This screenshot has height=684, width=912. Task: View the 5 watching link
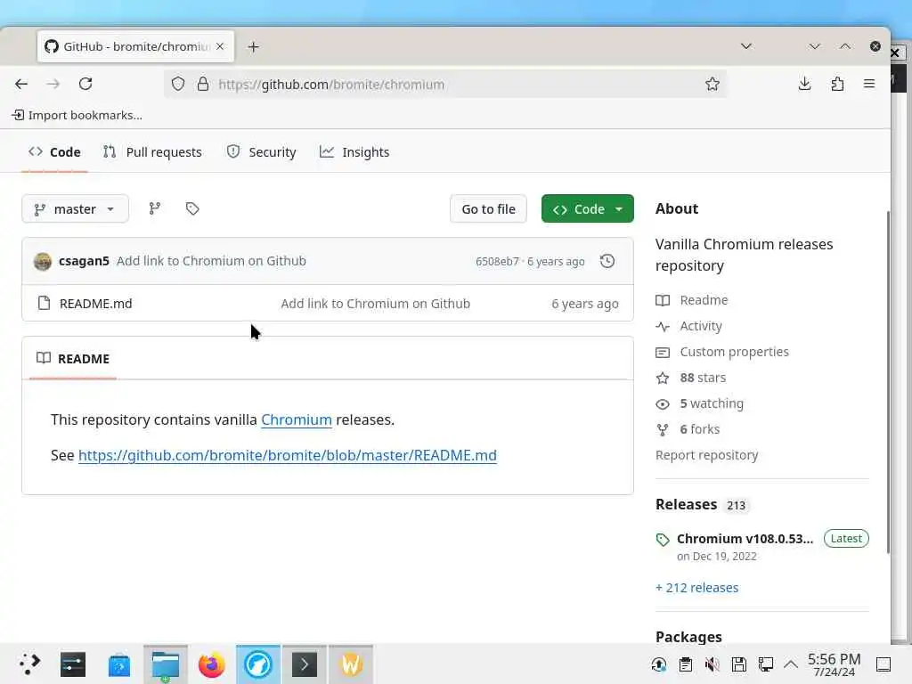712,403
